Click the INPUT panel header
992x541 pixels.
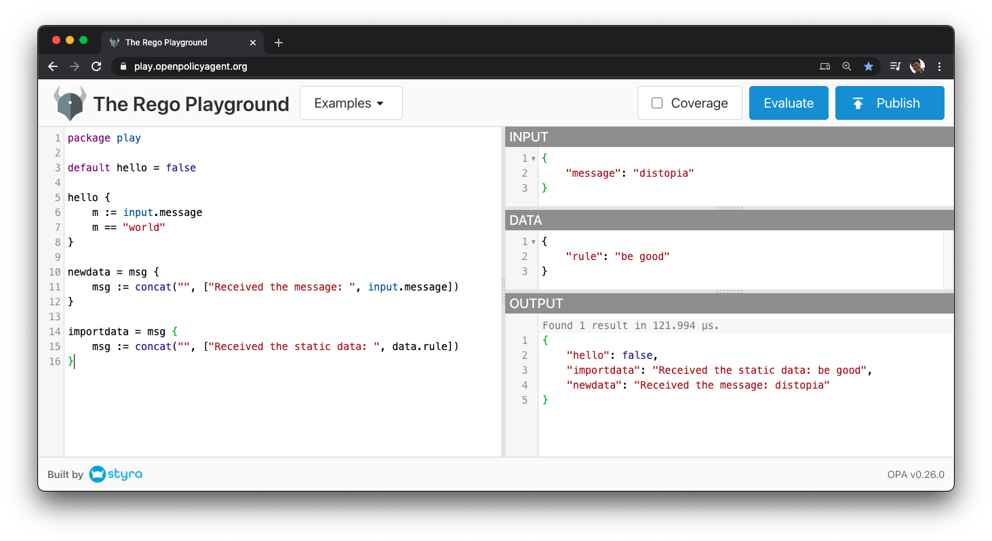730,137
